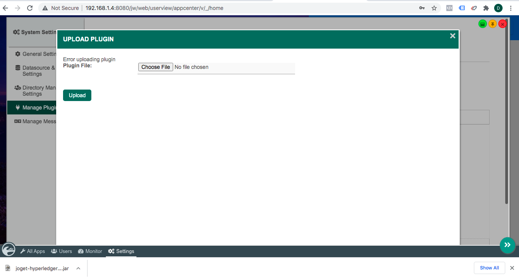Image resolution: width=519 pixels, height=279 pixels.
Task: Click the green window control button
Action: [x=483, y=24]
